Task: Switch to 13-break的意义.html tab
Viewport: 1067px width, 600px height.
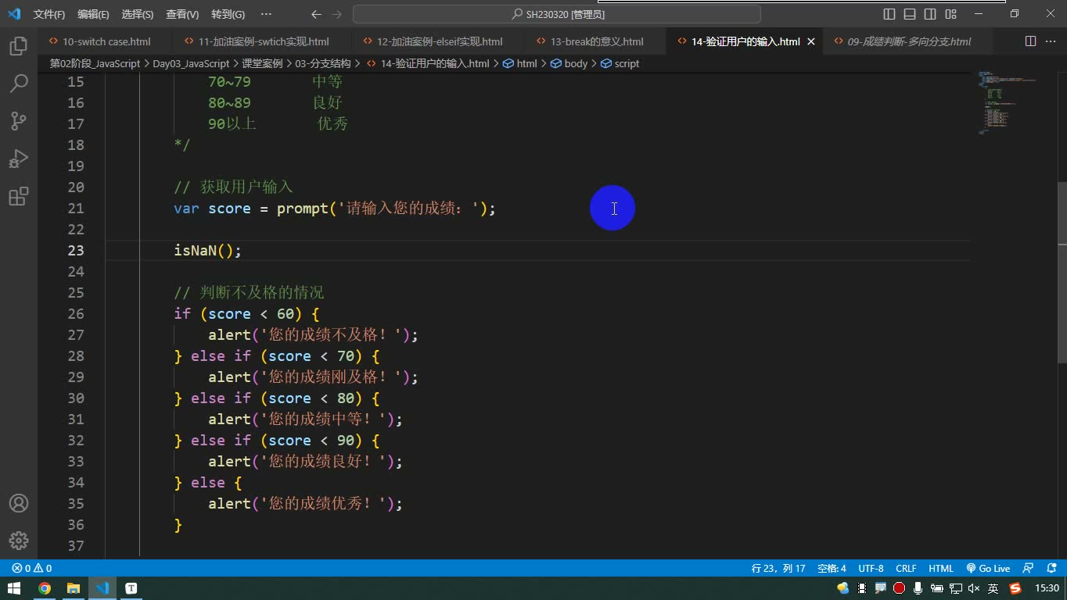Action: (597, 41)
